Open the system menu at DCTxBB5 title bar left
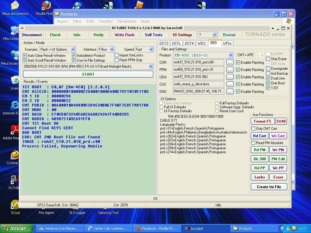 pos(22,28)
